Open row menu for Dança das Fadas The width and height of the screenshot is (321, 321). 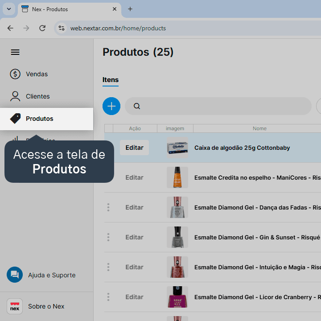pos(108,207)
